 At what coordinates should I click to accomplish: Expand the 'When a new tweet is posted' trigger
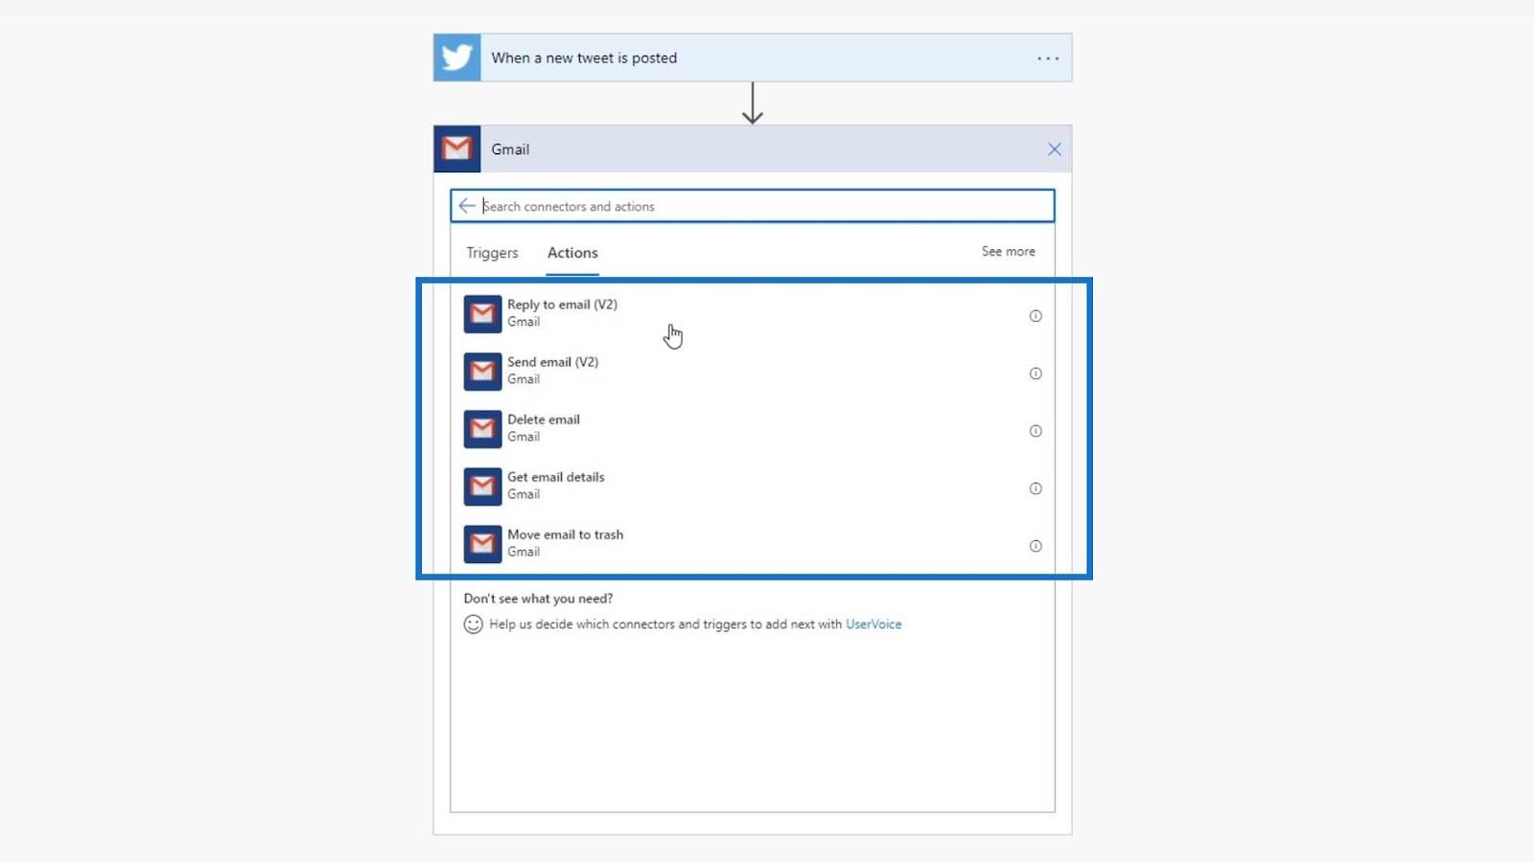753,57
